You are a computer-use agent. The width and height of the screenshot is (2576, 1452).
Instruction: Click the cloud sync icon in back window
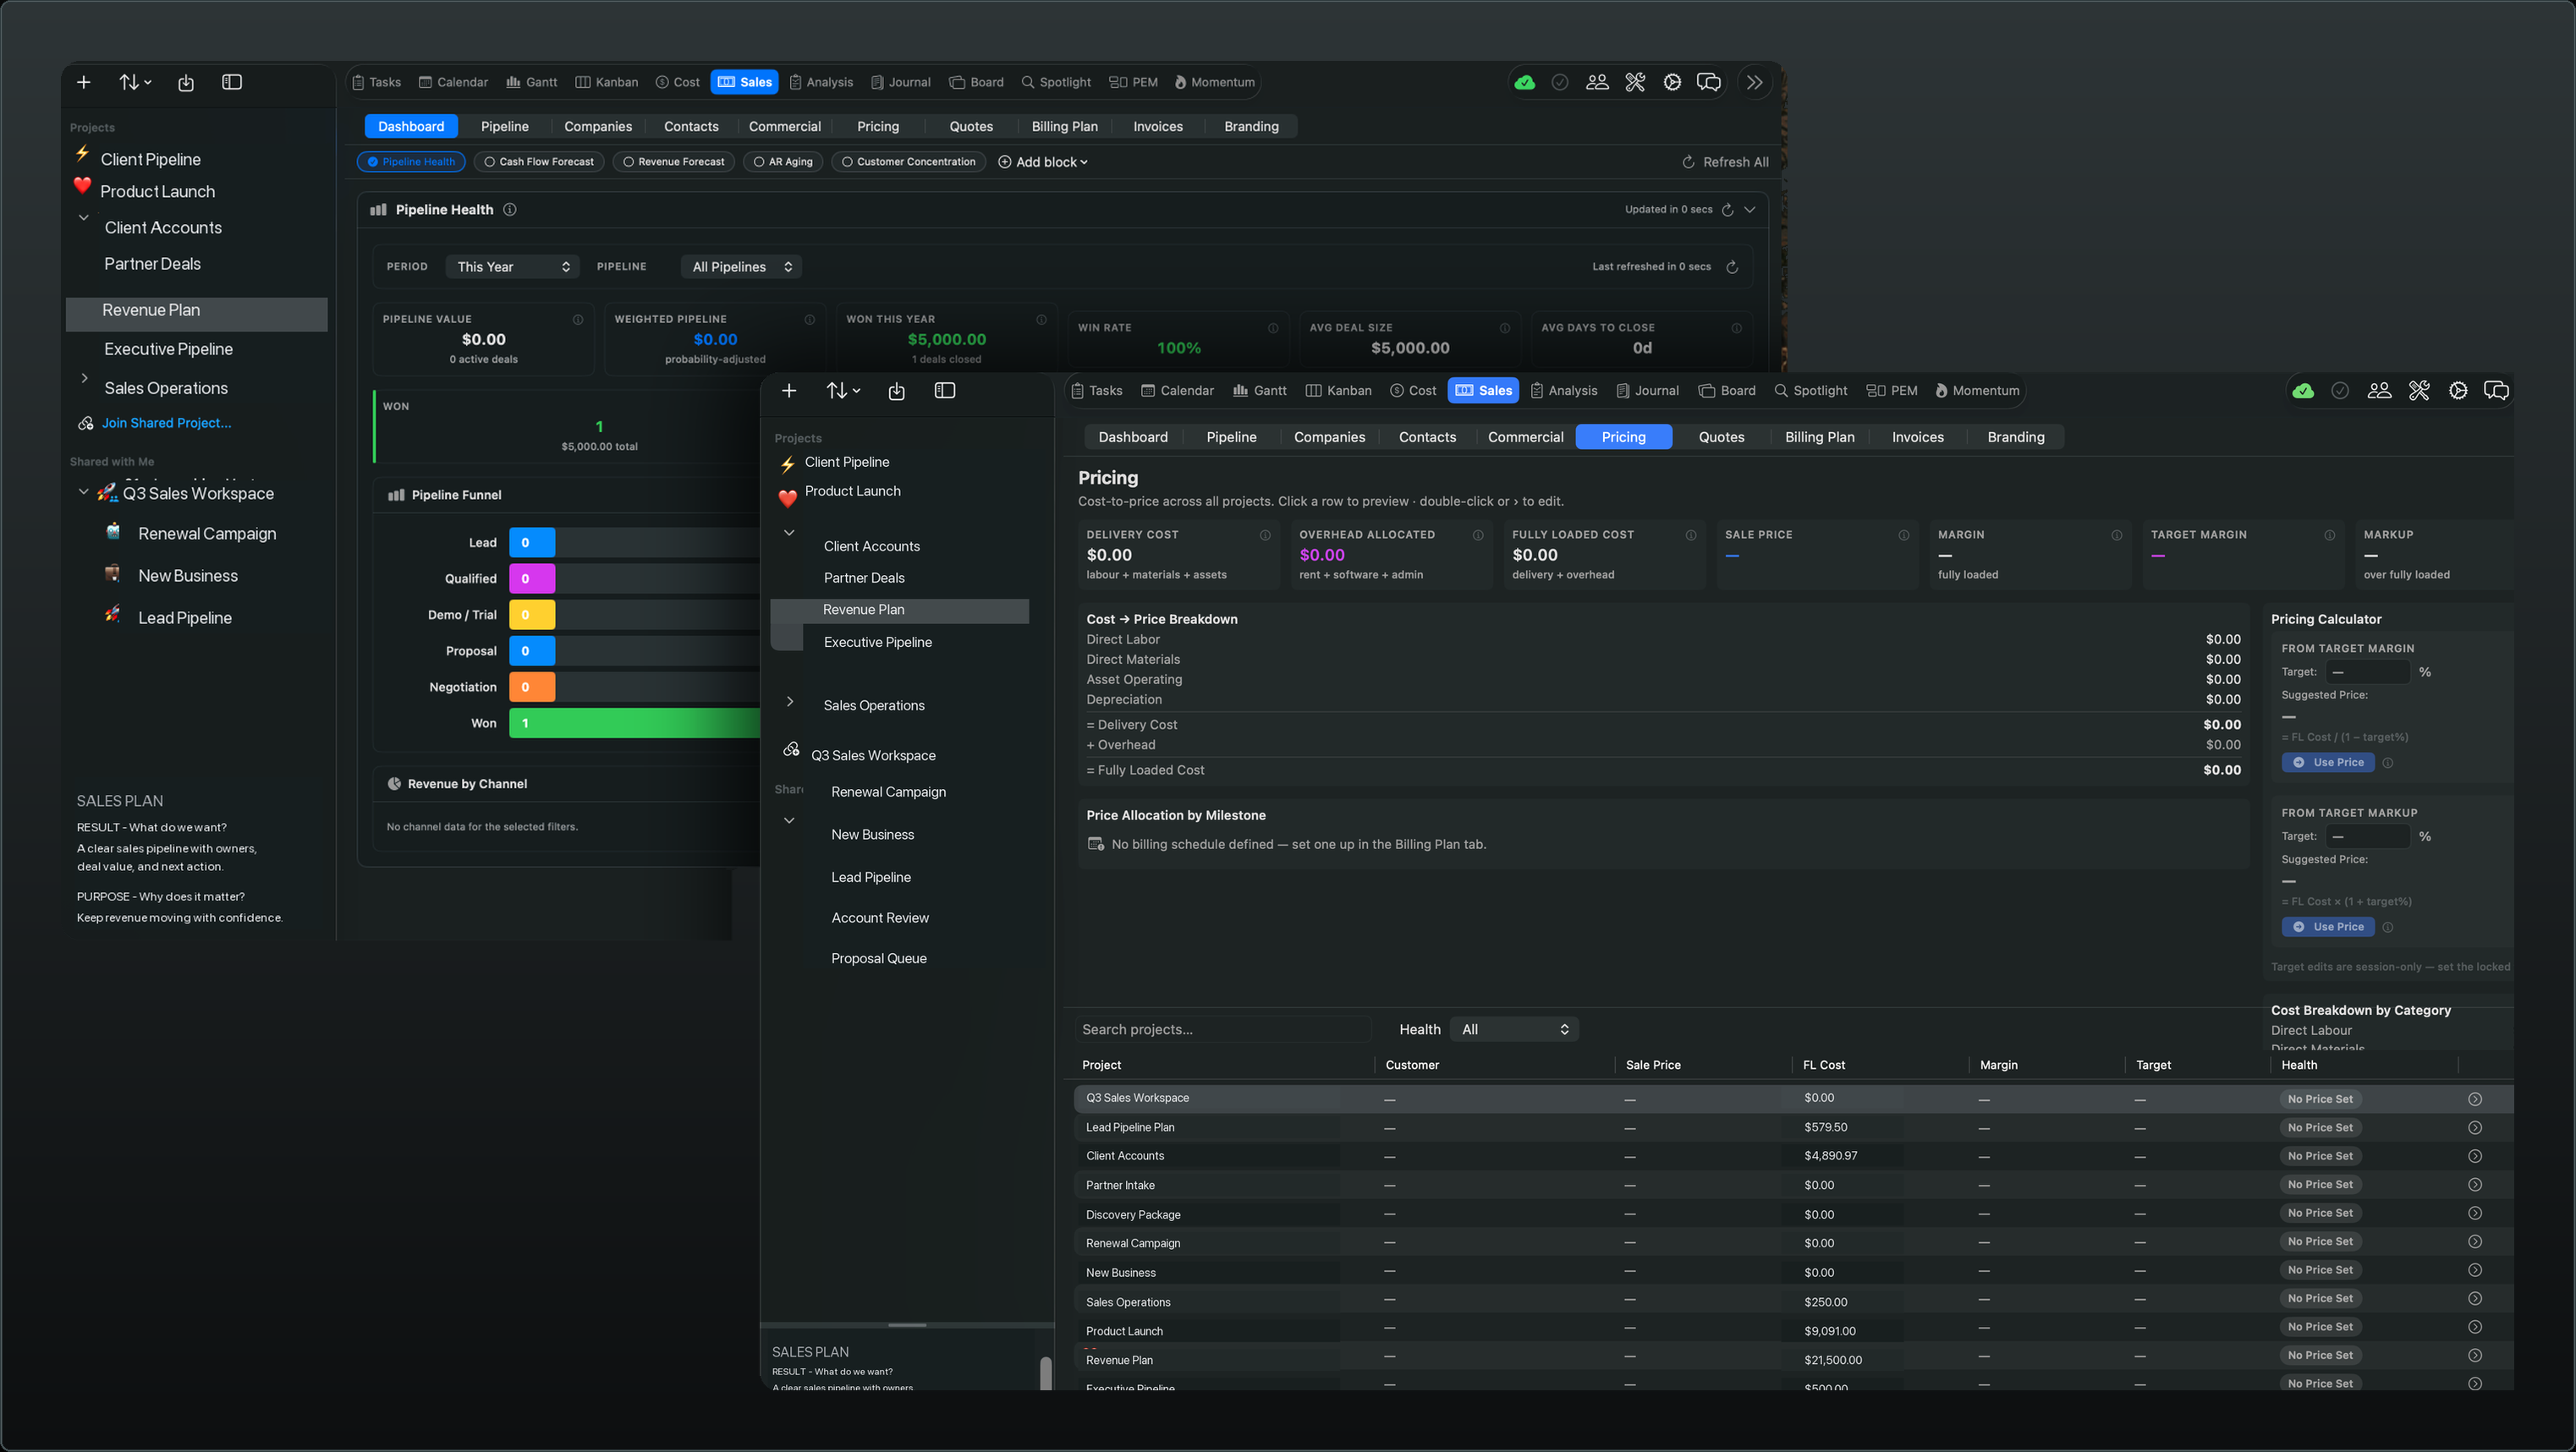pos(1524,82)
